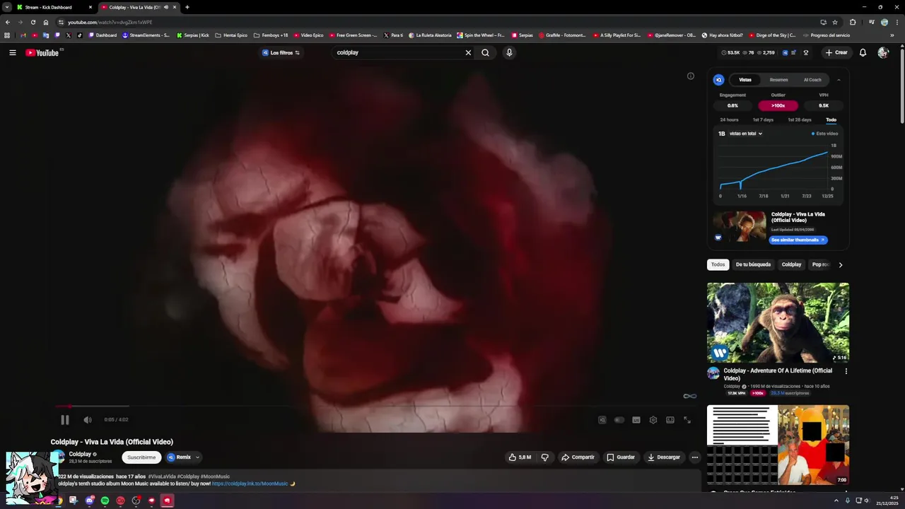Open Adventure Of A Lifetime thumbnail

tap(778, 322)
